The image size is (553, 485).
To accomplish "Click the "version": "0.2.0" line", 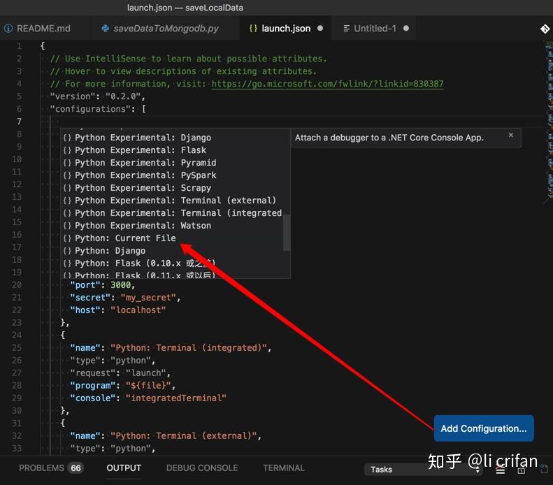I will 97,96.
